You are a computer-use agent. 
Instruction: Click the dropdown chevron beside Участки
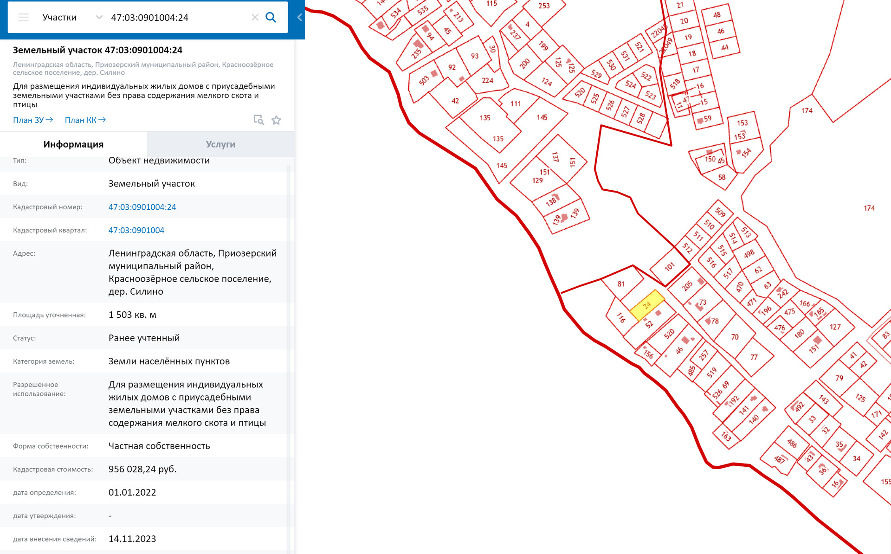(x=99, y=18)
